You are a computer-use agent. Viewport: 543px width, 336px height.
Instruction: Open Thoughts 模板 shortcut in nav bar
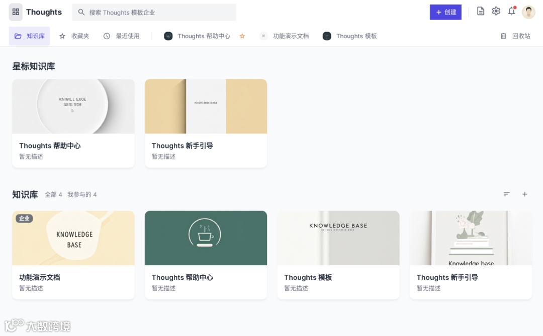coord(350,36)
